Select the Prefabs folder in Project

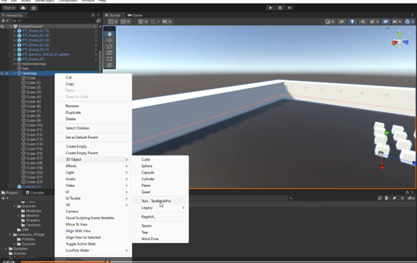click(28, 239)
